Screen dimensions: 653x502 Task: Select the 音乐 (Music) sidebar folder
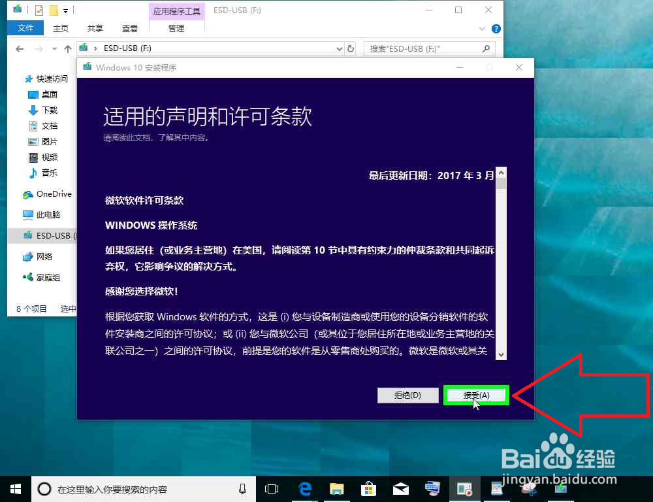coord(43,173)
